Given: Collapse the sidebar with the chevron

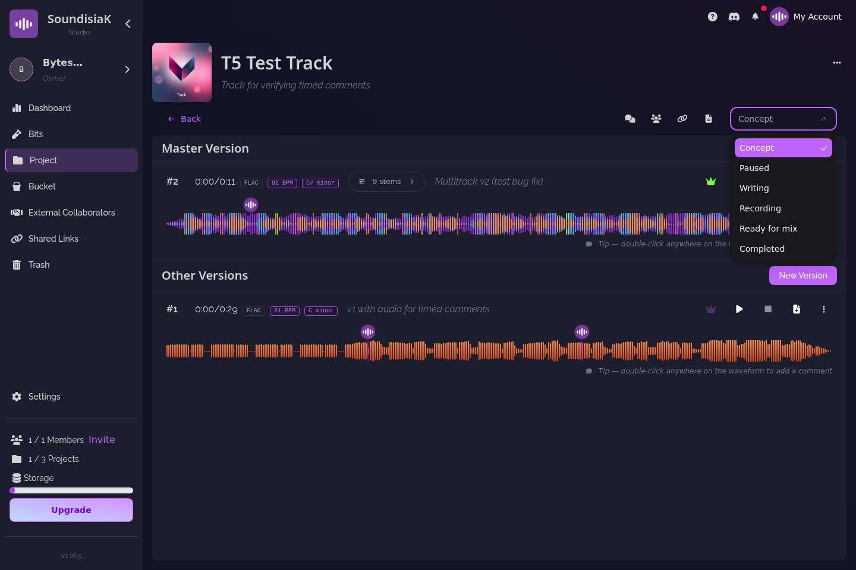Looking at the screenshot, I should tap(128, 24).
